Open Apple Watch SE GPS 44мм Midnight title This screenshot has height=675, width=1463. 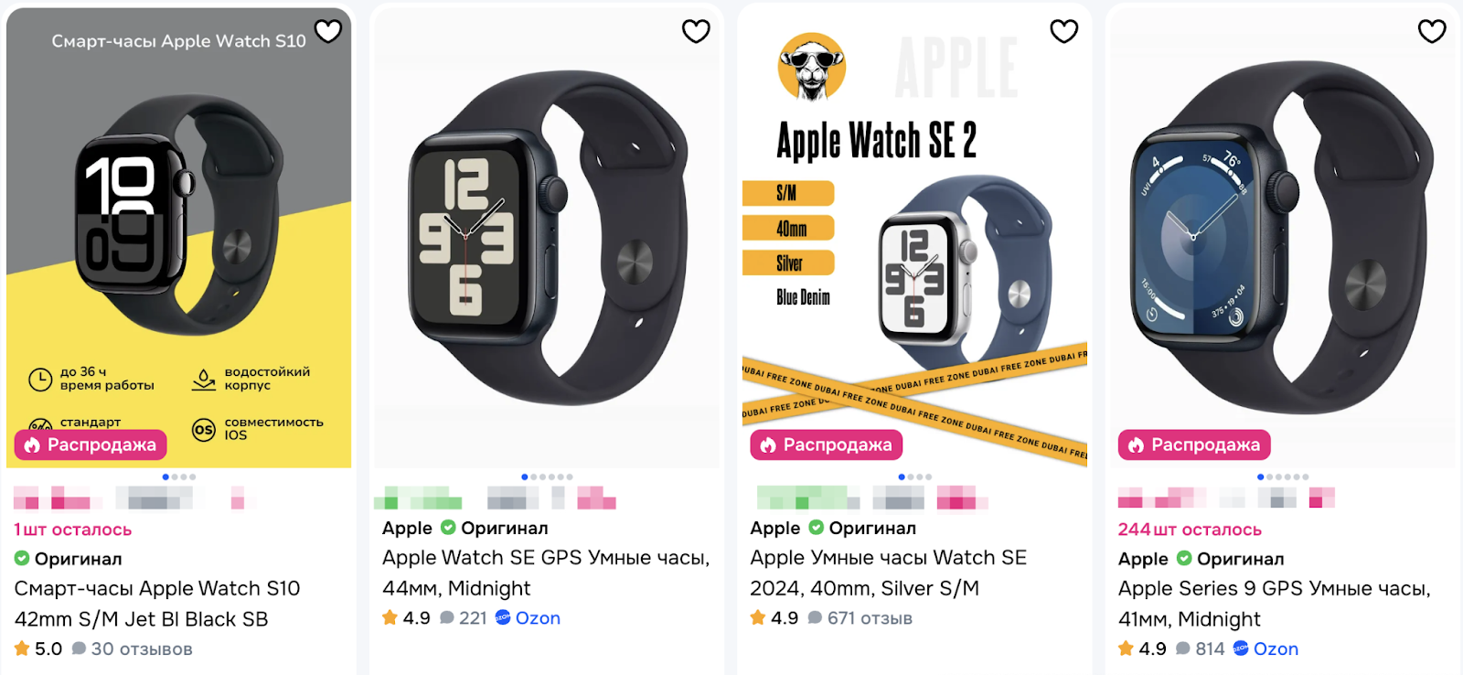(546, 573)
